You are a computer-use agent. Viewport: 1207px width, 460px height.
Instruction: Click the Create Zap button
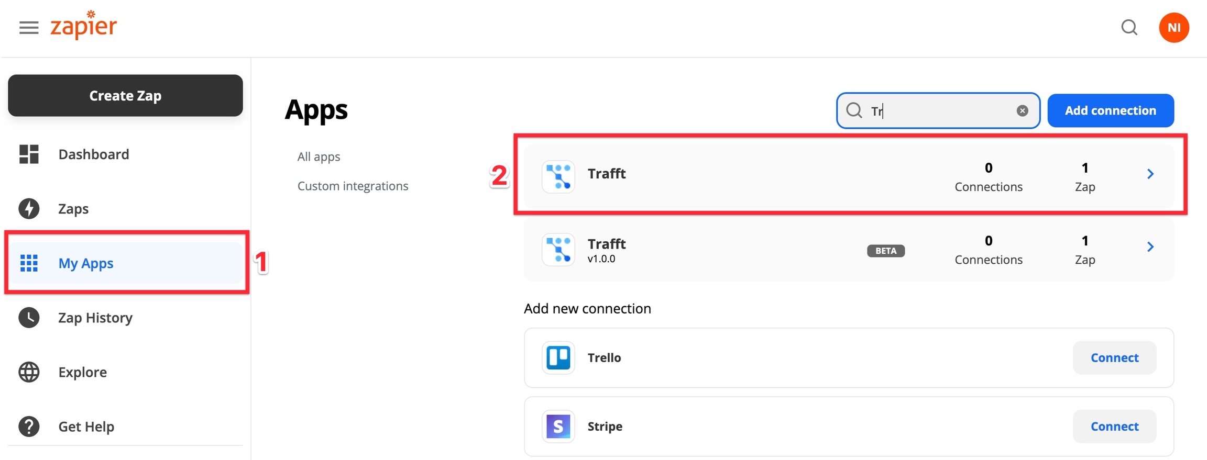click(125, 96)
